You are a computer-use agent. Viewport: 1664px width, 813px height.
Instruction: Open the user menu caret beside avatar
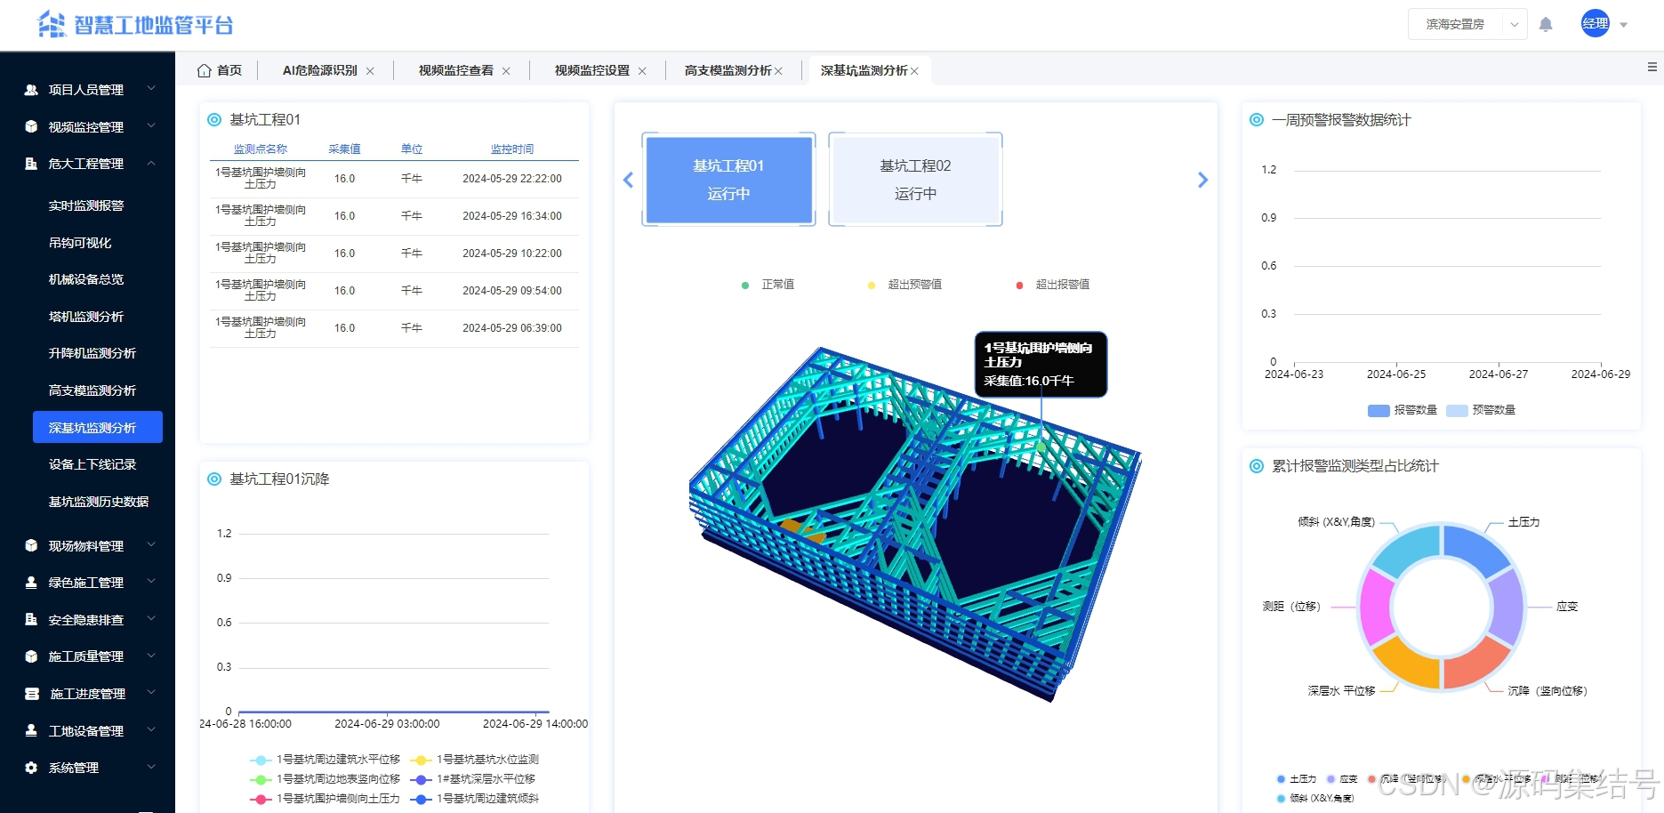1624,25
